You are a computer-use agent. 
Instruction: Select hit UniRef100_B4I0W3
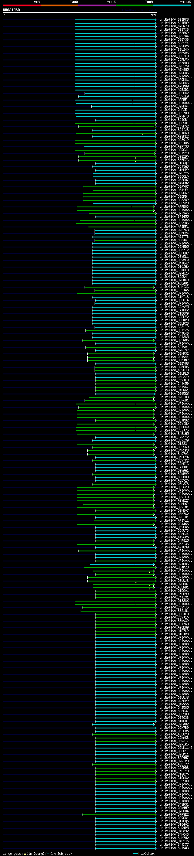[x=174, y=848]
